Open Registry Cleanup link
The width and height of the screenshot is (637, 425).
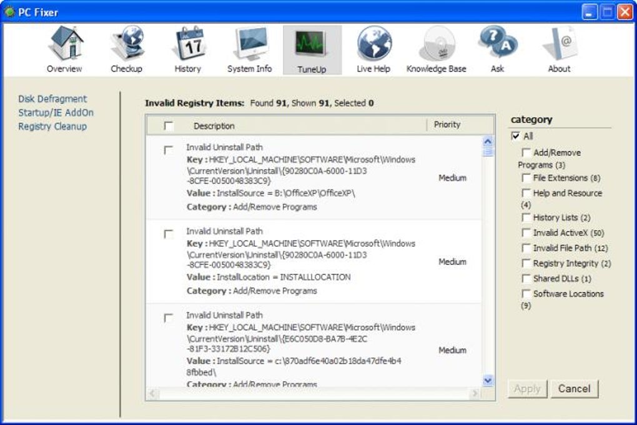[x=52, y=126]
